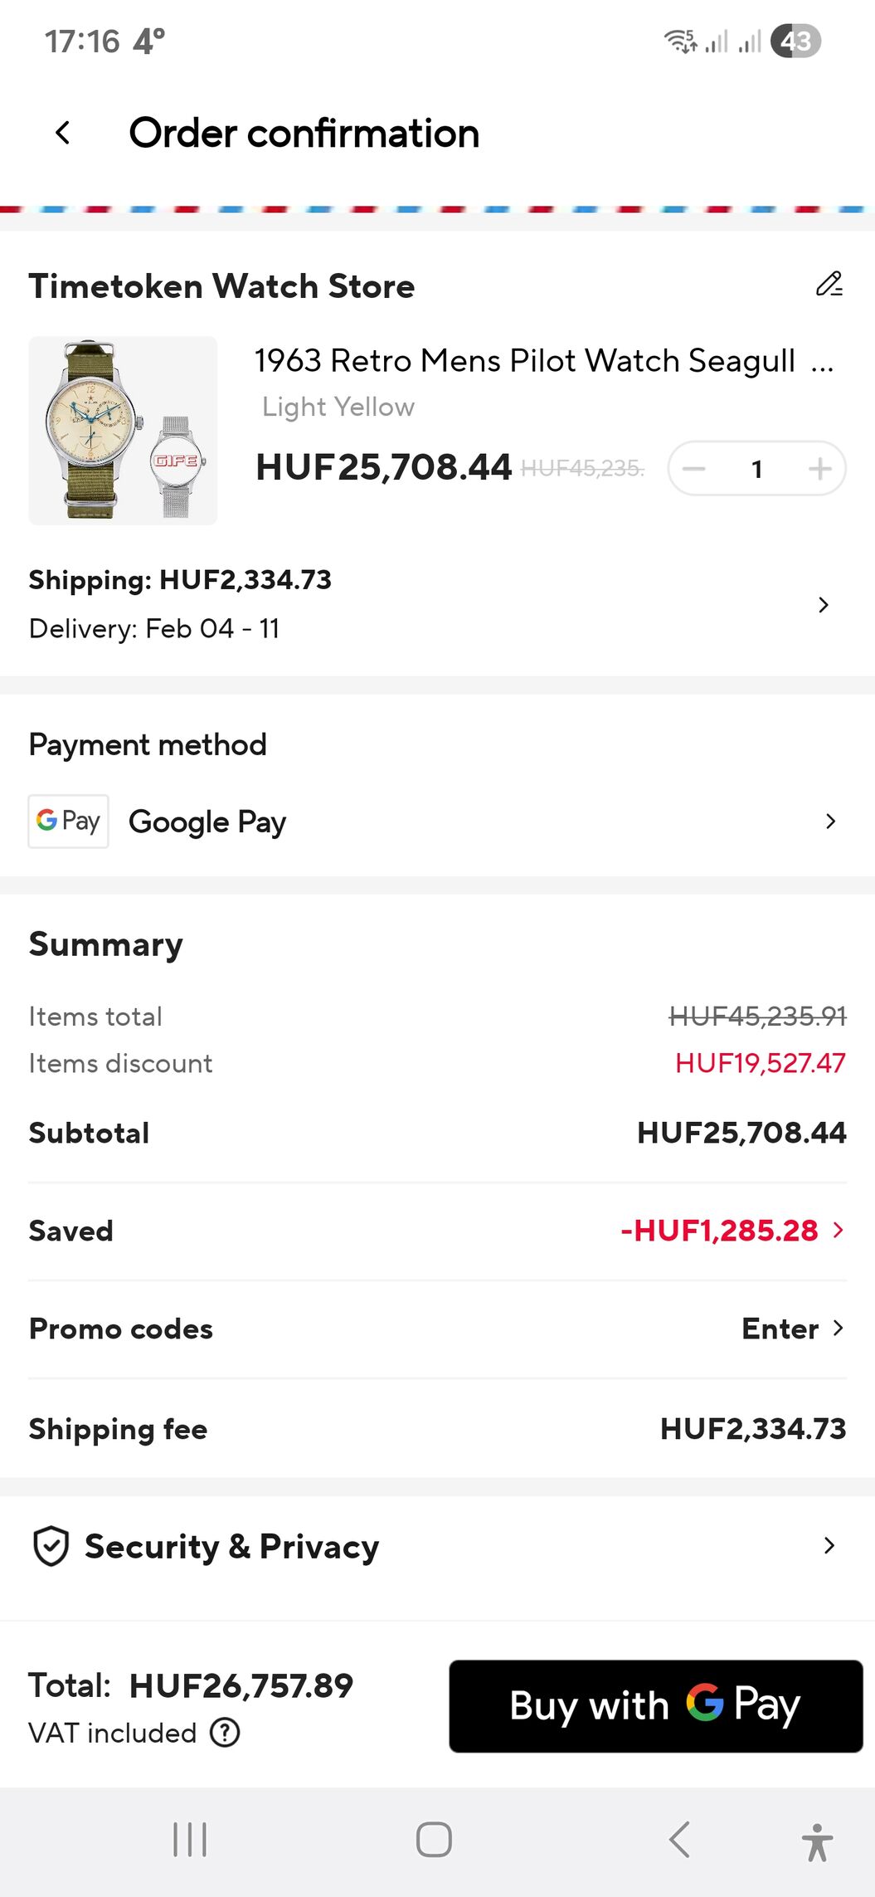The width and height of the screenshot is (875, 1897).
Task: Enter a promo code
Action: [792, 1329]
